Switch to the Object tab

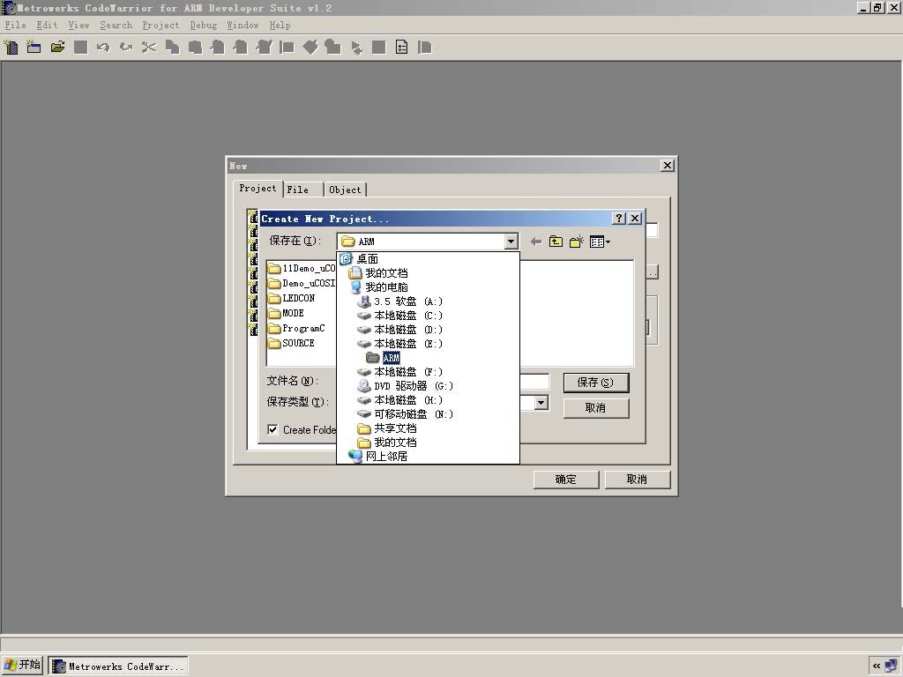(345, 190)
